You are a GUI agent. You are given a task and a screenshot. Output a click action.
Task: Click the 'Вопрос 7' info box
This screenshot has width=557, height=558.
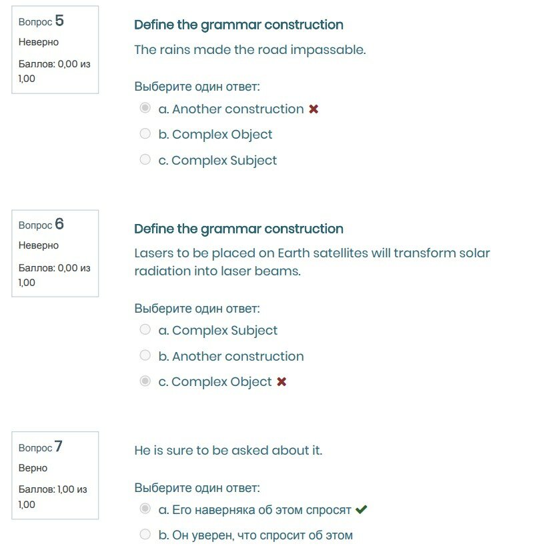(x=55, y=475)
